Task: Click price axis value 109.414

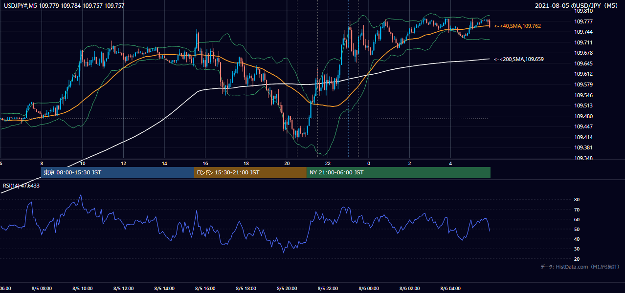Action: coord(583,137)
